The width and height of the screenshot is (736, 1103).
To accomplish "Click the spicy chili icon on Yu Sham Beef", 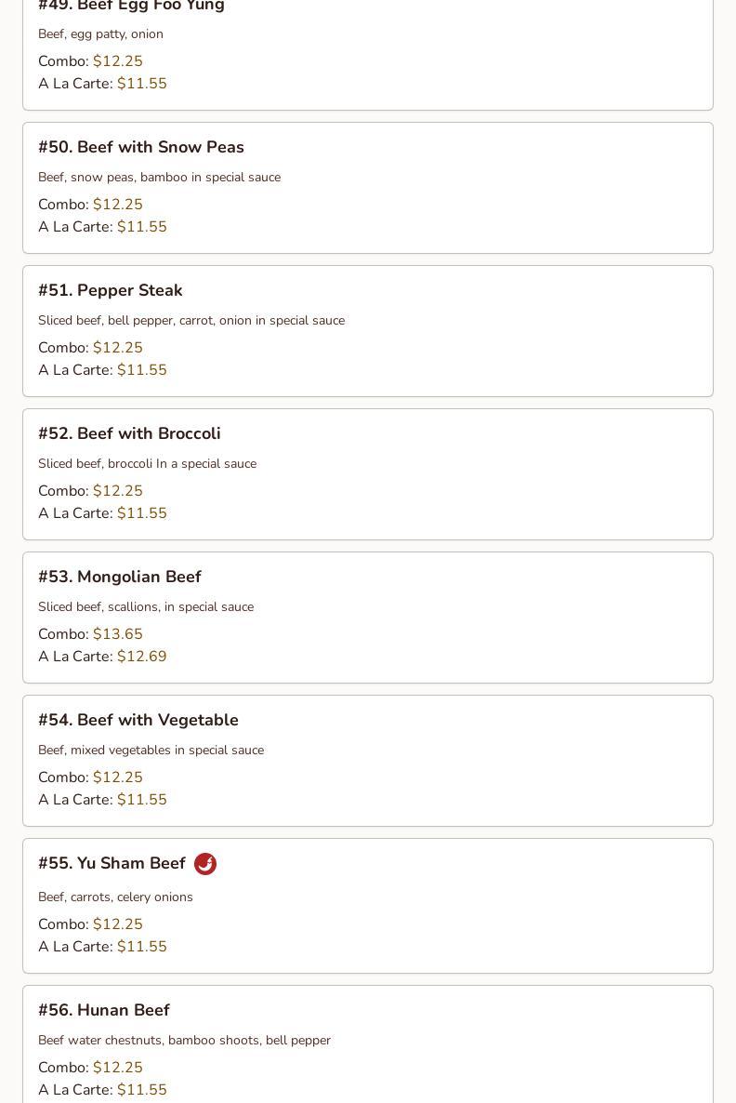I will tap(205, 863).
